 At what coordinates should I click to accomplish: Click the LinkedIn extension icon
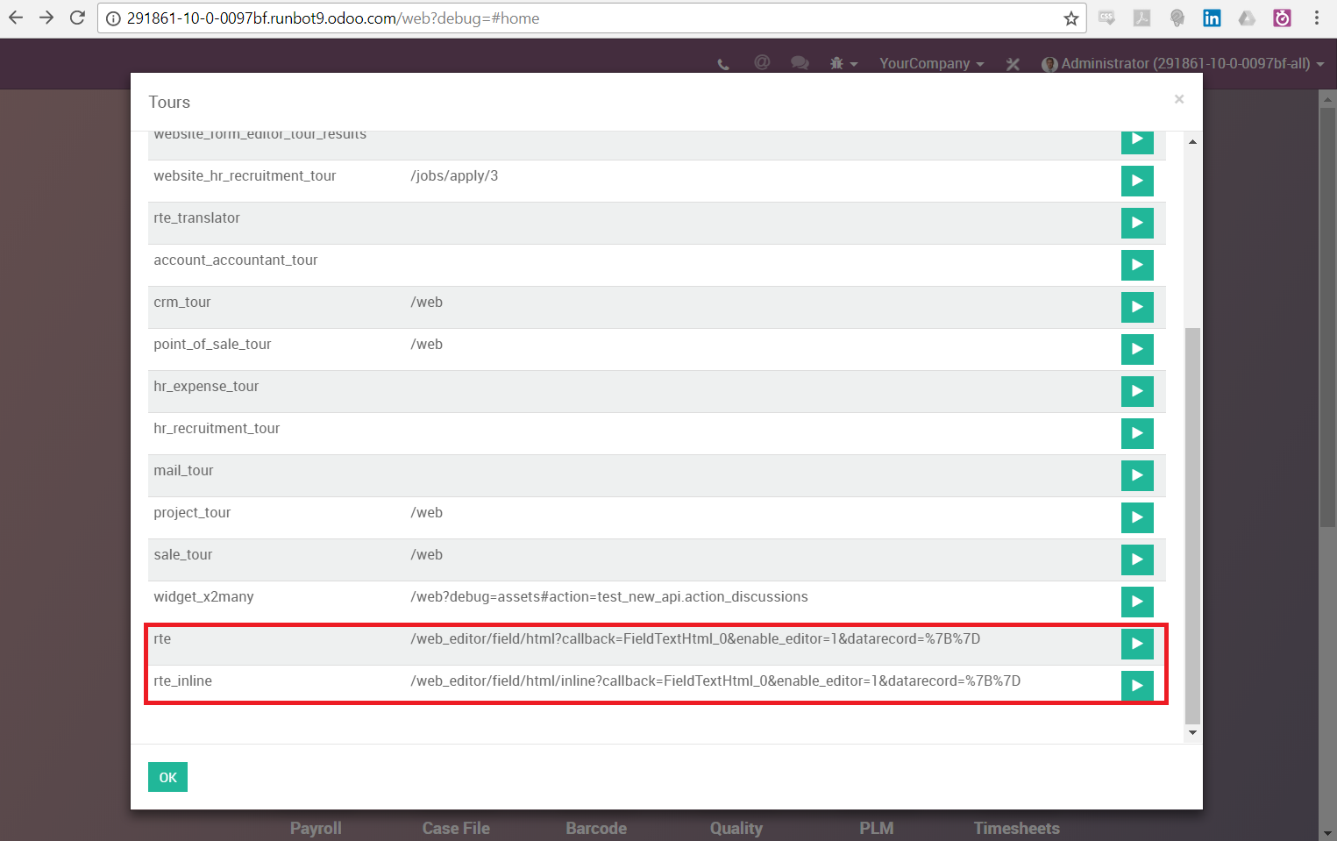(1212, 18)
